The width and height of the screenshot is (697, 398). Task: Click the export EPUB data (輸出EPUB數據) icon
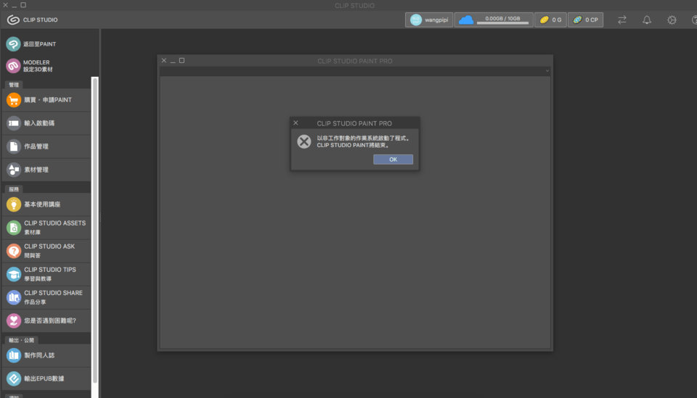coord(14,378)
